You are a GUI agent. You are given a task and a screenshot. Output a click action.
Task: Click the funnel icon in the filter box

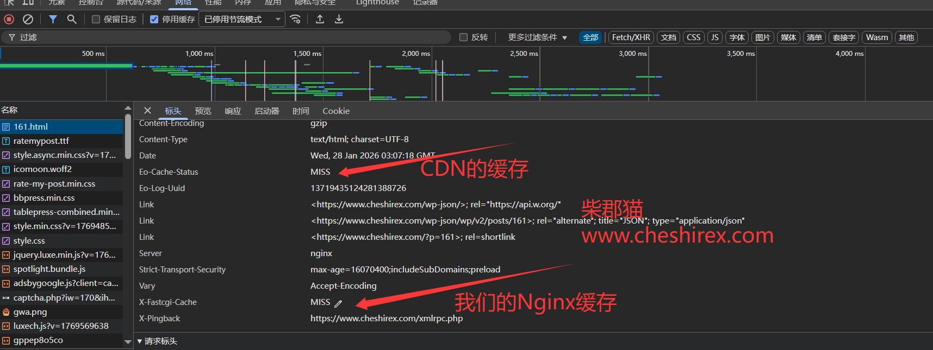pyautogui.click(x=11, y=37)
